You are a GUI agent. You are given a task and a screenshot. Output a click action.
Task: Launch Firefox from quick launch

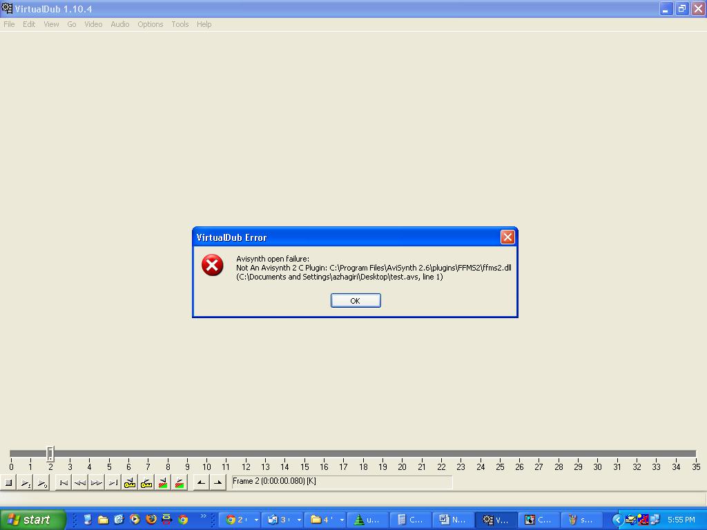[151, 520]
